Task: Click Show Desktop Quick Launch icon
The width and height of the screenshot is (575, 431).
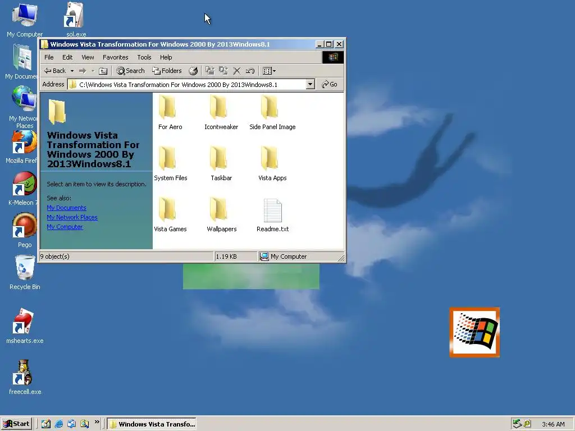Action: pos(45,424)
